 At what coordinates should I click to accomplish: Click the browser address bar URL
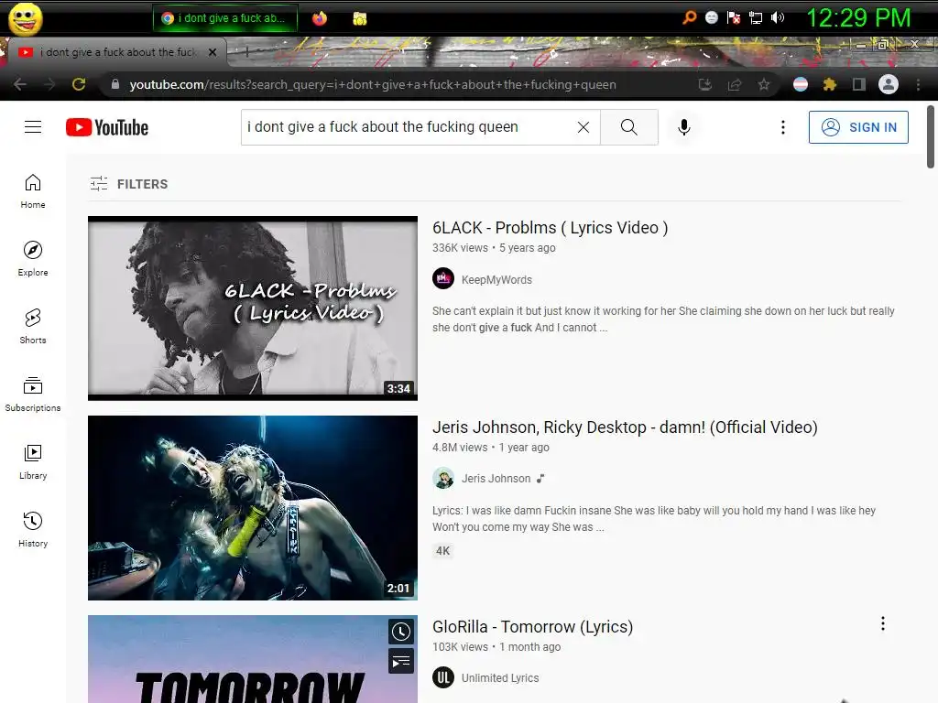373,84
